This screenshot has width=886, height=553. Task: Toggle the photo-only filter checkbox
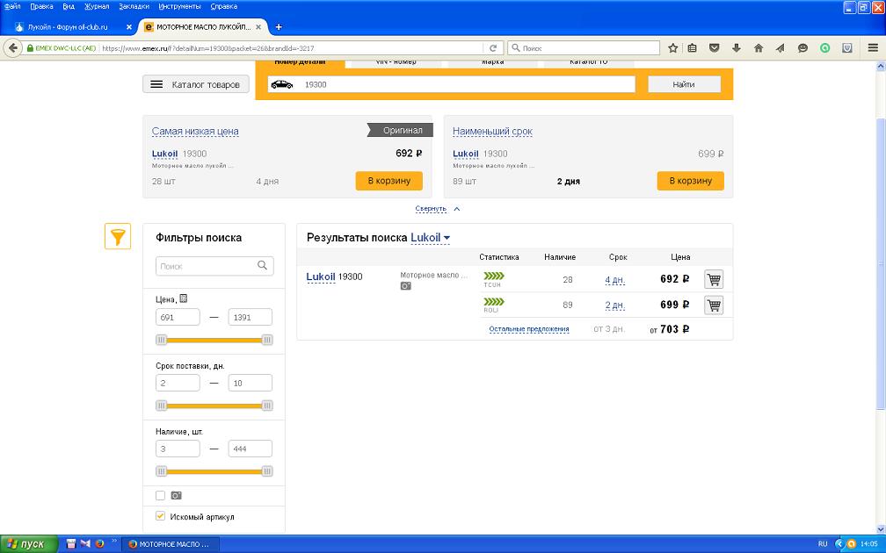point(161,495)
